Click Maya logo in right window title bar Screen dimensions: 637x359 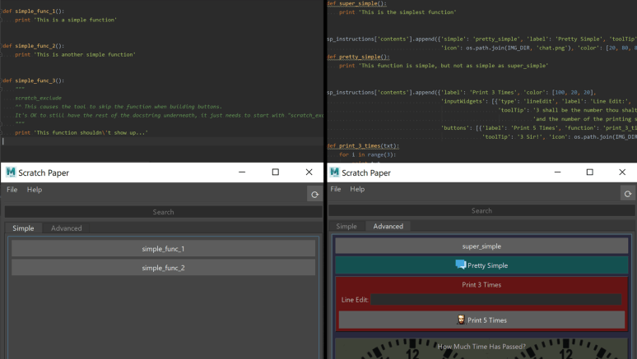[x=334, y=173]
